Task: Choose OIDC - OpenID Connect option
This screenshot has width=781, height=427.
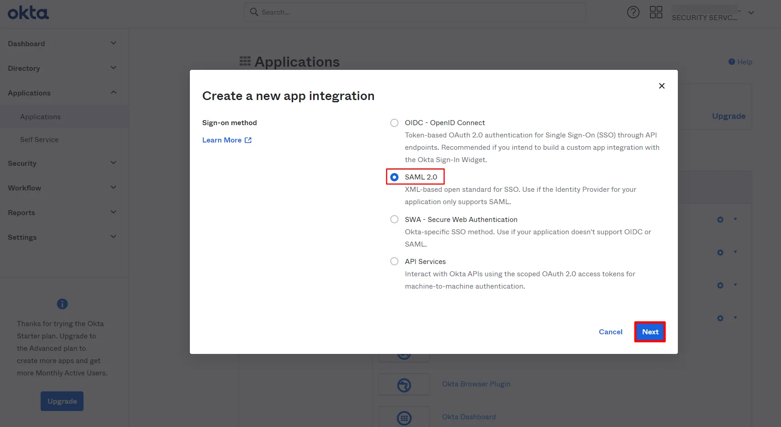Action: click(x=394, y=122)
